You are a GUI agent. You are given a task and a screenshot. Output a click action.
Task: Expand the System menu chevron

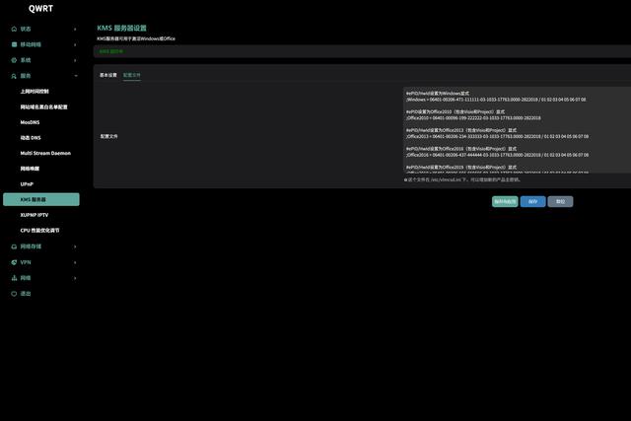click(75, 60)
